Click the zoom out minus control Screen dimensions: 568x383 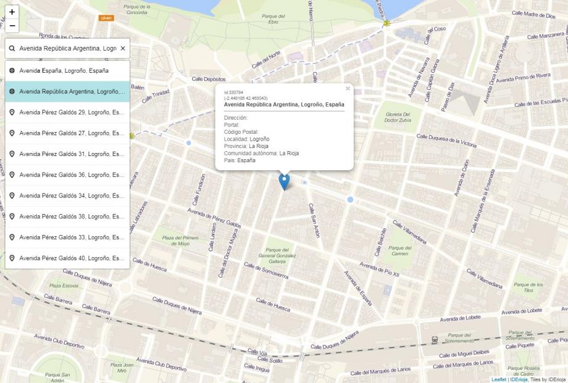click(12, 27)
